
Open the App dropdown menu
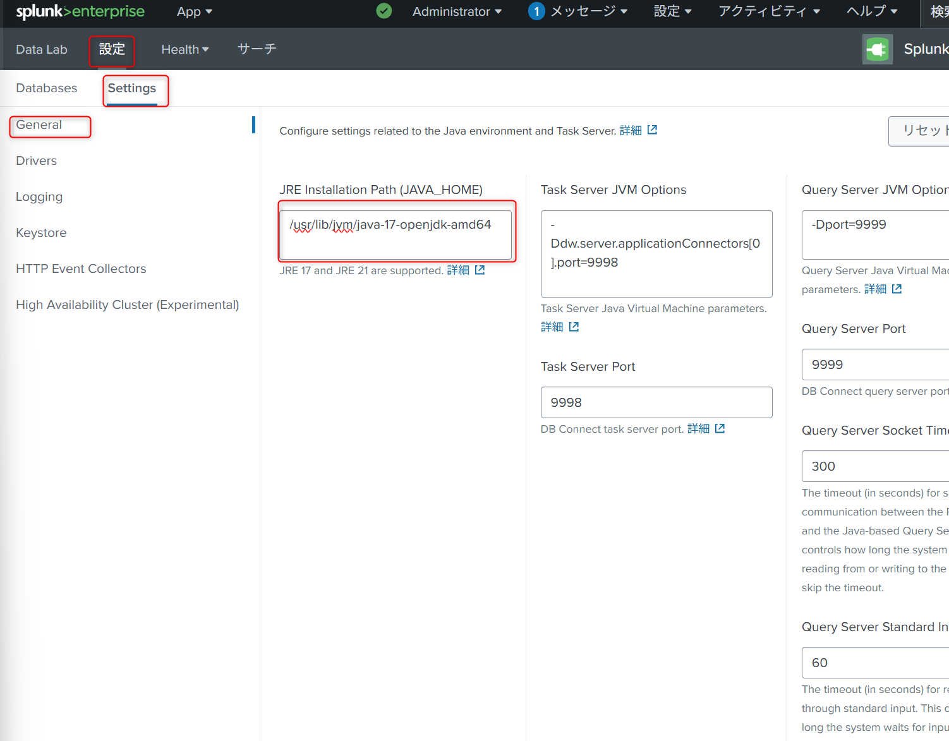(195, 11)
